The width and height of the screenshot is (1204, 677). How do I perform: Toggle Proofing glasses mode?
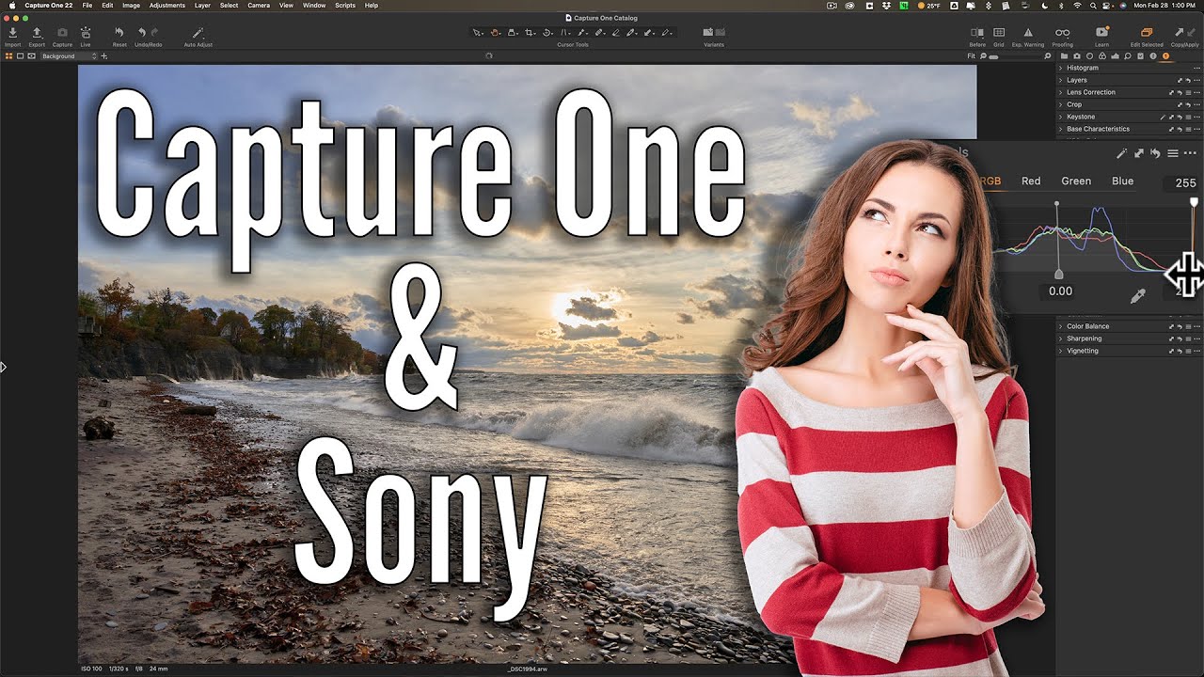1062,33
